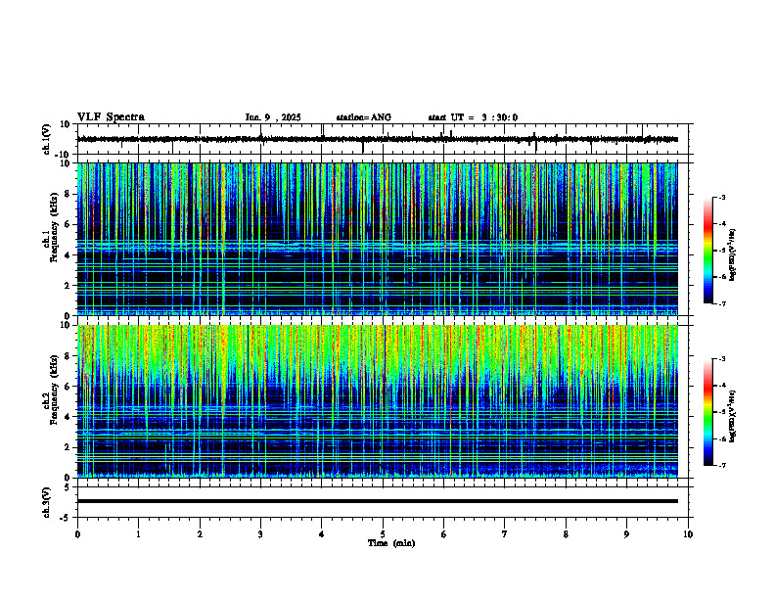
Task: Click inside the ch.2 spectrogram panel
Action: pyautogui.click(x=377, y=401)
